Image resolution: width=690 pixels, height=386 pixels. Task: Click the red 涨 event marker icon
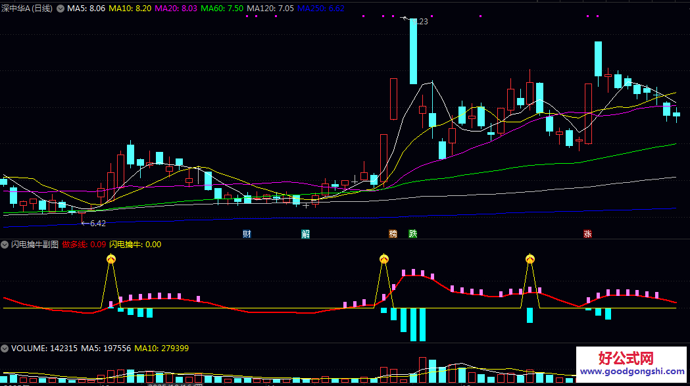pos(587,233)
